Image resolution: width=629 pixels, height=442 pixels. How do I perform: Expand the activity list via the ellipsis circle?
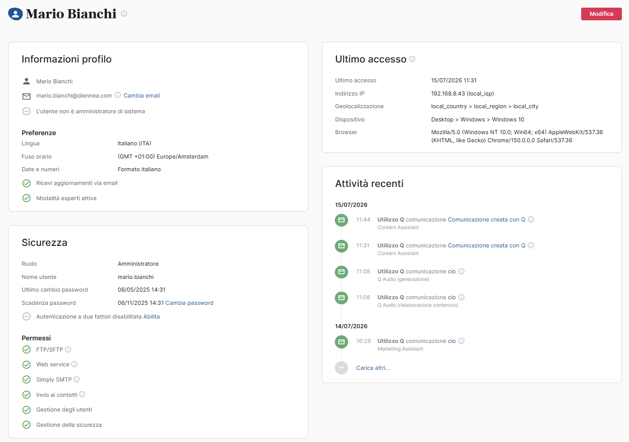[341, 368]
